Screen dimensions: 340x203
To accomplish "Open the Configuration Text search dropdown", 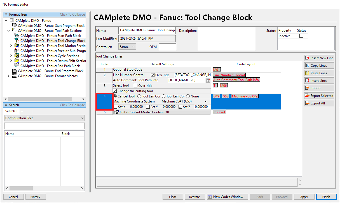I will (x=44, y=118).
